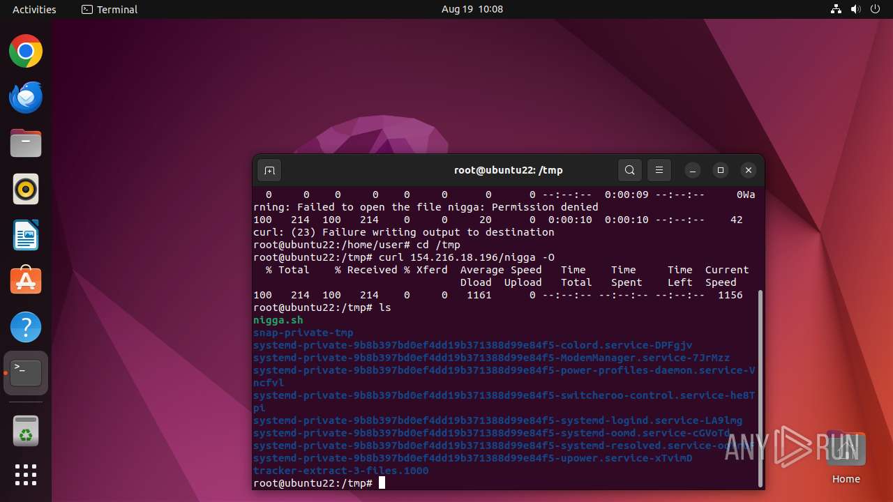
Task: Open the Terminal app menu in top bar
Action: click(x=110, y=9)
